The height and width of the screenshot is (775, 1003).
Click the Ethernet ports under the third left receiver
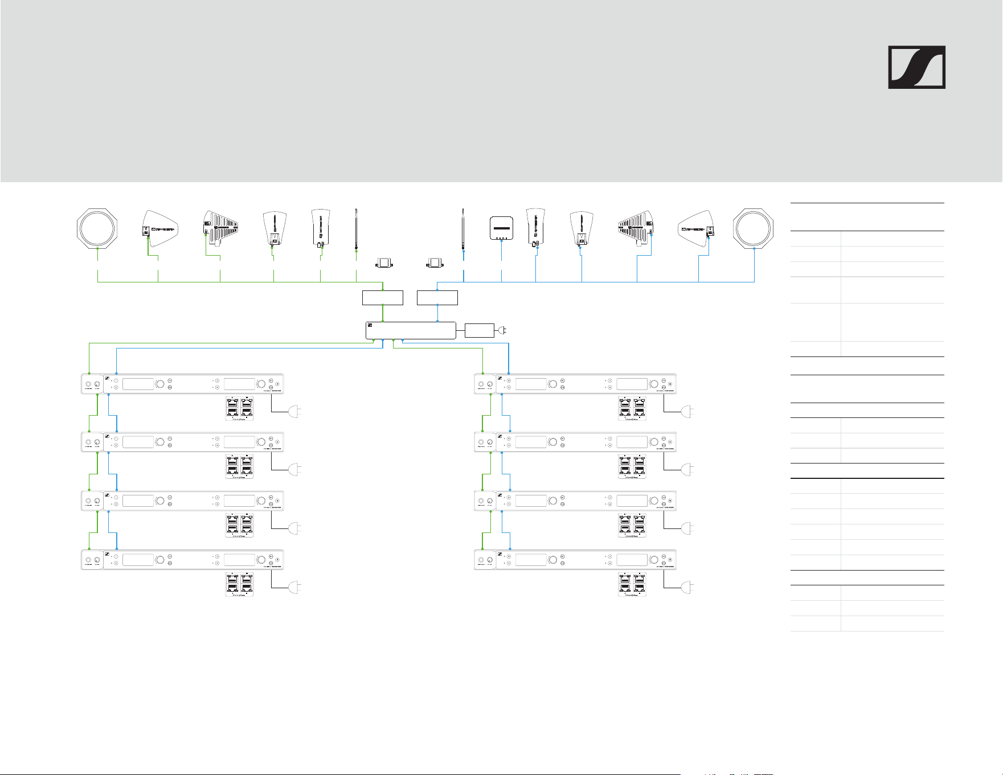pos(240,525)
